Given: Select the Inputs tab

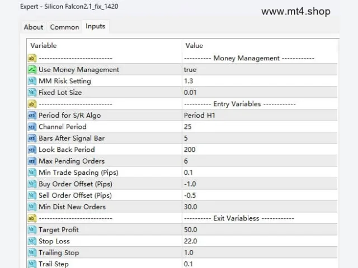Looking at the screenshot, I should (x=96, y=26).
